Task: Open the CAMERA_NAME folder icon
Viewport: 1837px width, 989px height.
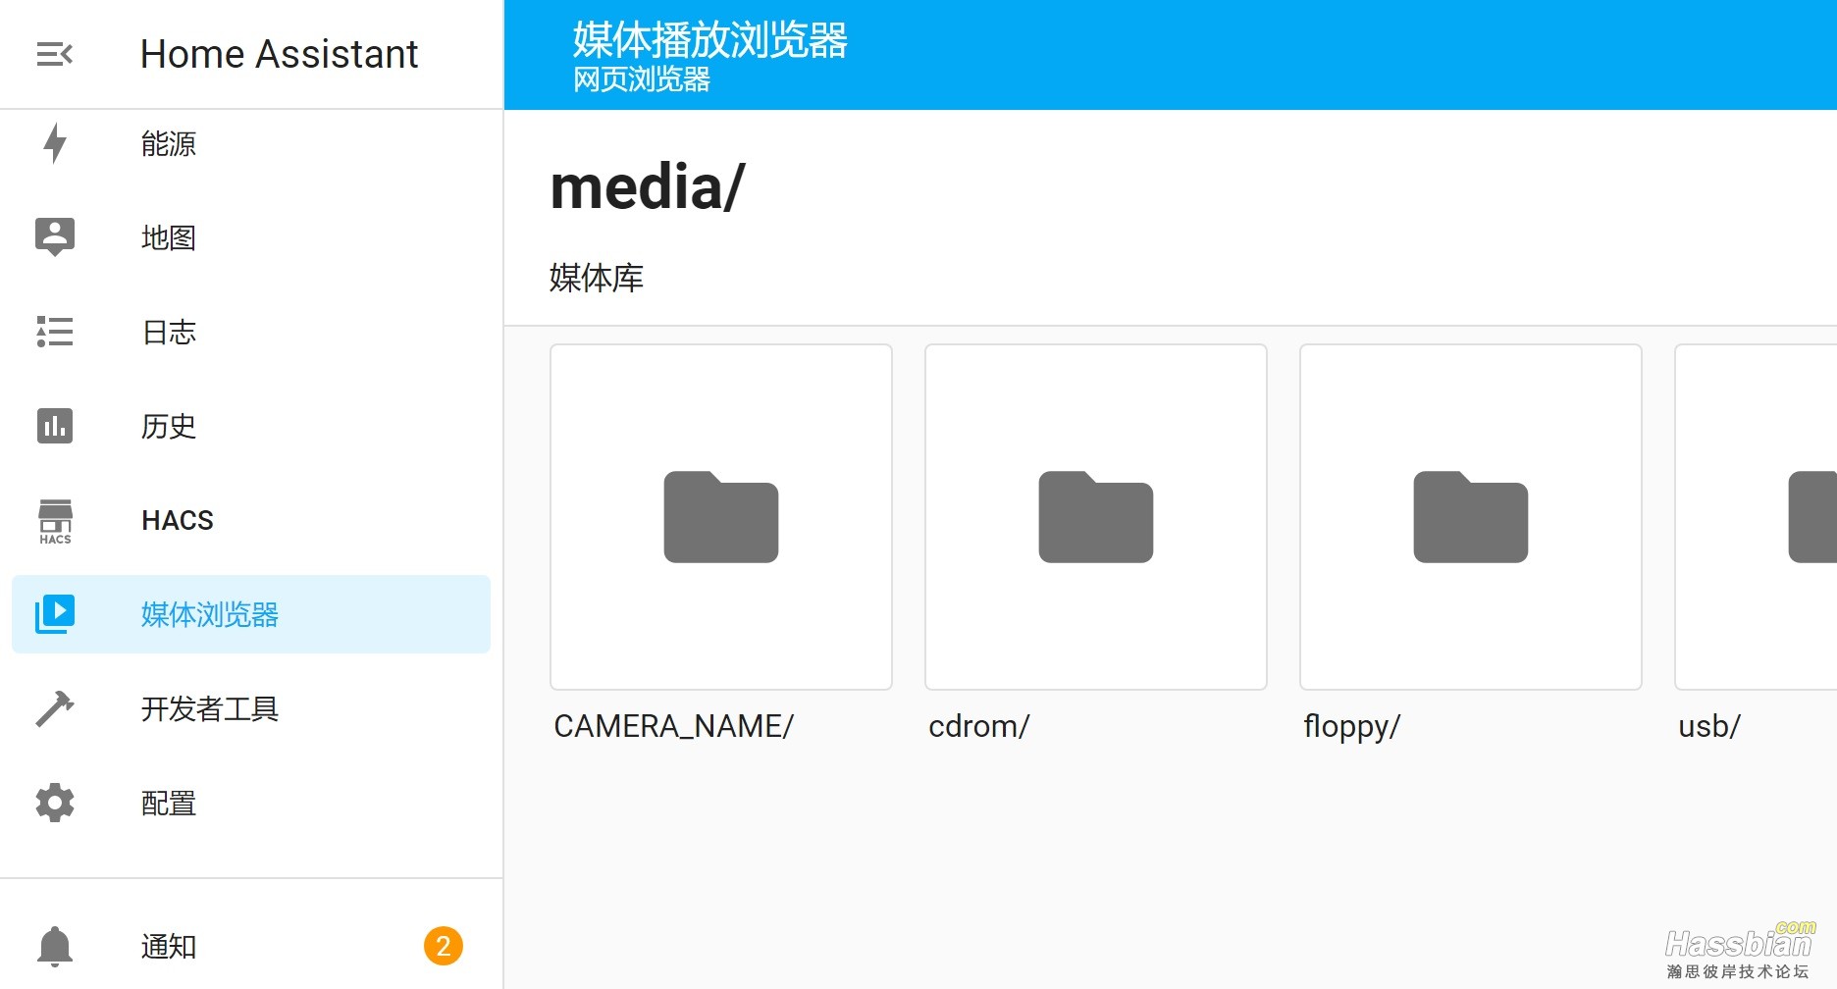Action: pyautogui.click(x=721, y=517)
